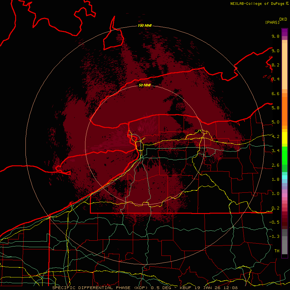Click the 9.8 value on the color scale
Viewport: 290px width, 290px height.
pyautogui.click(x=275, y=36)
